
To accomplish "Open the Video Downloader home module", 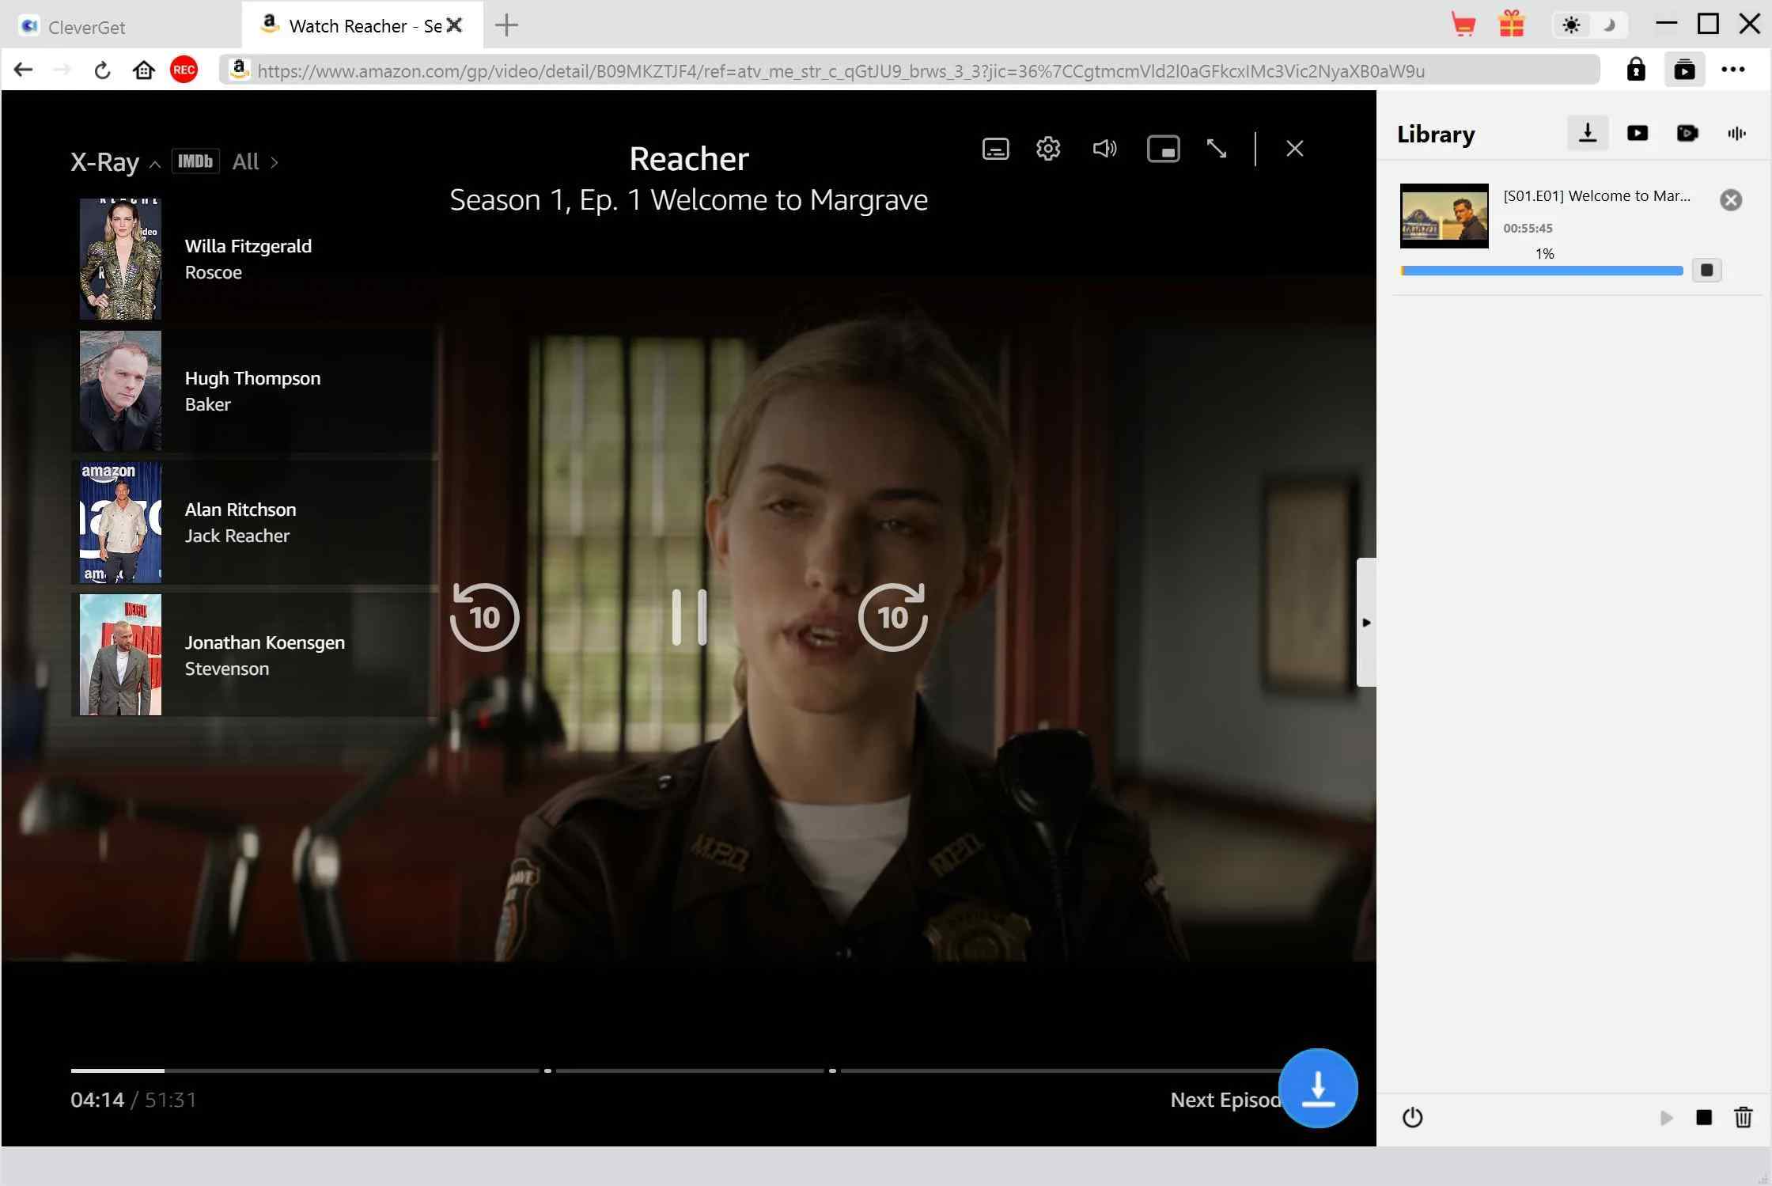I will point(1685,70).
